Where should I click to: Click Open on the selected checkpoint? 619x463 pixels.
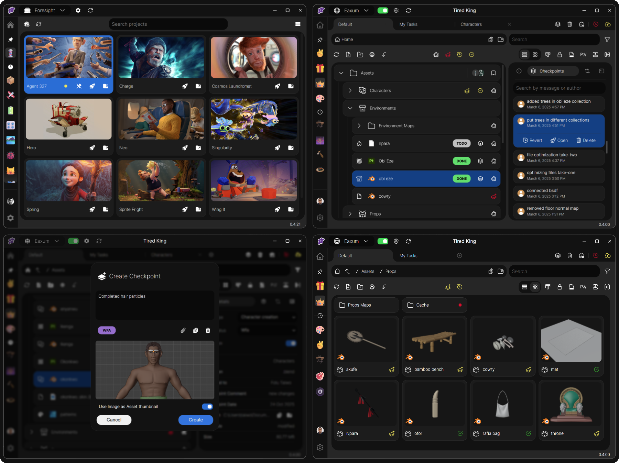pos(559,140)
